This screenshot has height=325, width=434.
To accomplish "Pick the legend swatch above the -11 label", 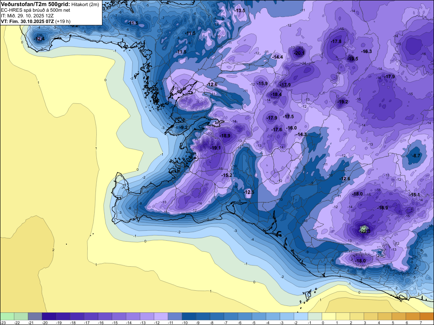I will 175,316.
